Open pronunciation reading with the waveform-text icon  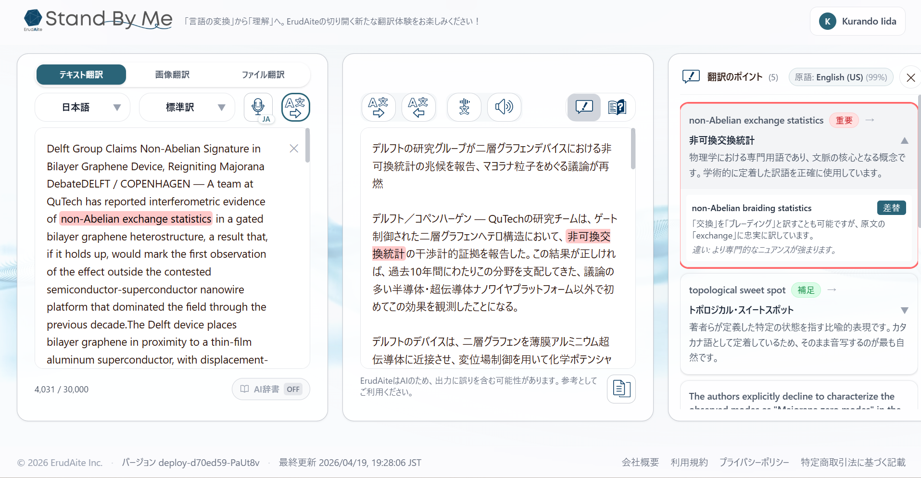[x=464, y=107]
